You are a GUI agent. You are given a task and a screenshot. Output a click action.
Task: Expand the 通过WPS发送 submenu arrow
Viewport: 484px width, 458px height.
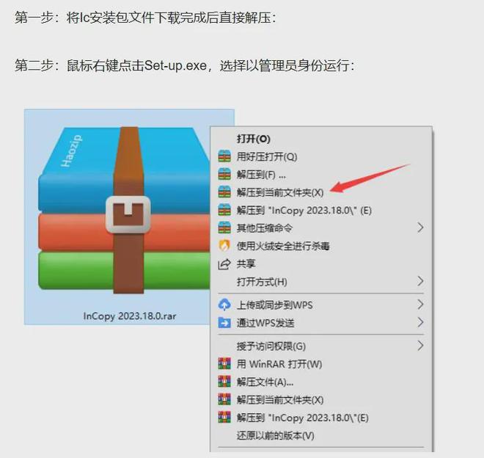[420, 323]
